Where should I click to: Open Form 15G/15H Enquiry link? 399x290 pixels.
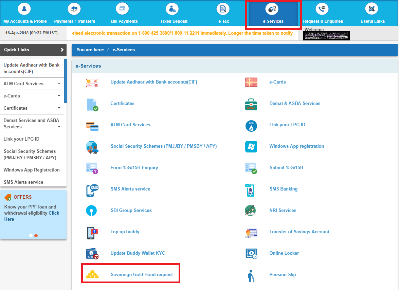pos(134,167)
